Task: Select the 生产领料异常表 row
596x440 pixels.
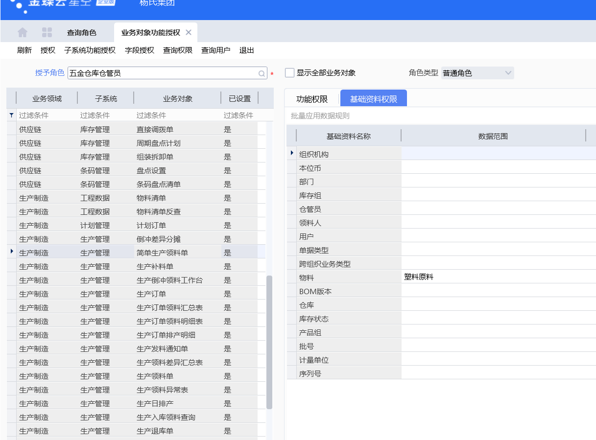Action: tap(137, 390)
